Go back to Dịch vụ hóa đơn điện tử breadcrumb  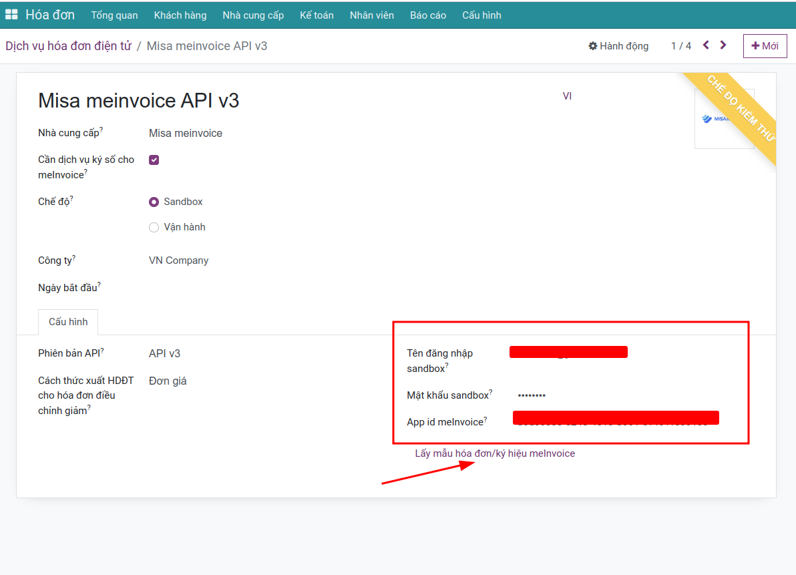point(68,46)
